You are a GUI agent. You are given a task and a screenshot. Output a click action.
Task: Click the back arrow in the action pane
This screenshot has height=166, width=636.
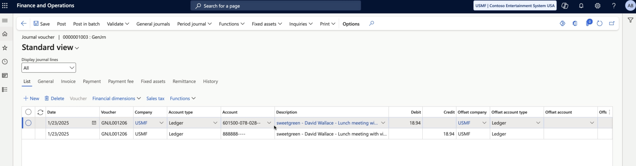point(23,23)
